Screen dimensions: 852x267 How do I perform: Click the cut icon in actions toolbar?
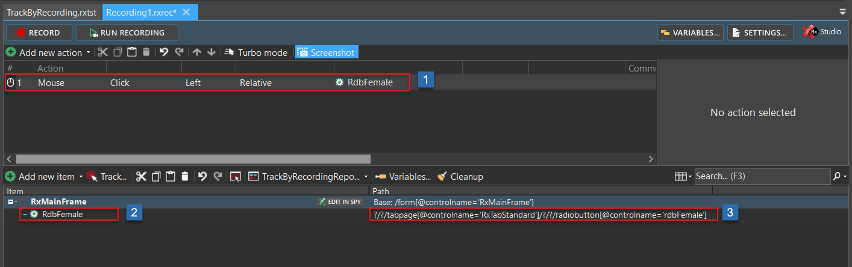(102, 52)
